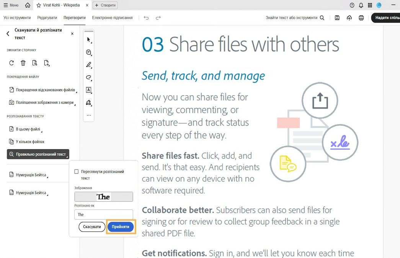The height and width of the screenshot is (258, 400).
Task: Click the toolbar drag handle bar
Action: (x=89, y=31)
